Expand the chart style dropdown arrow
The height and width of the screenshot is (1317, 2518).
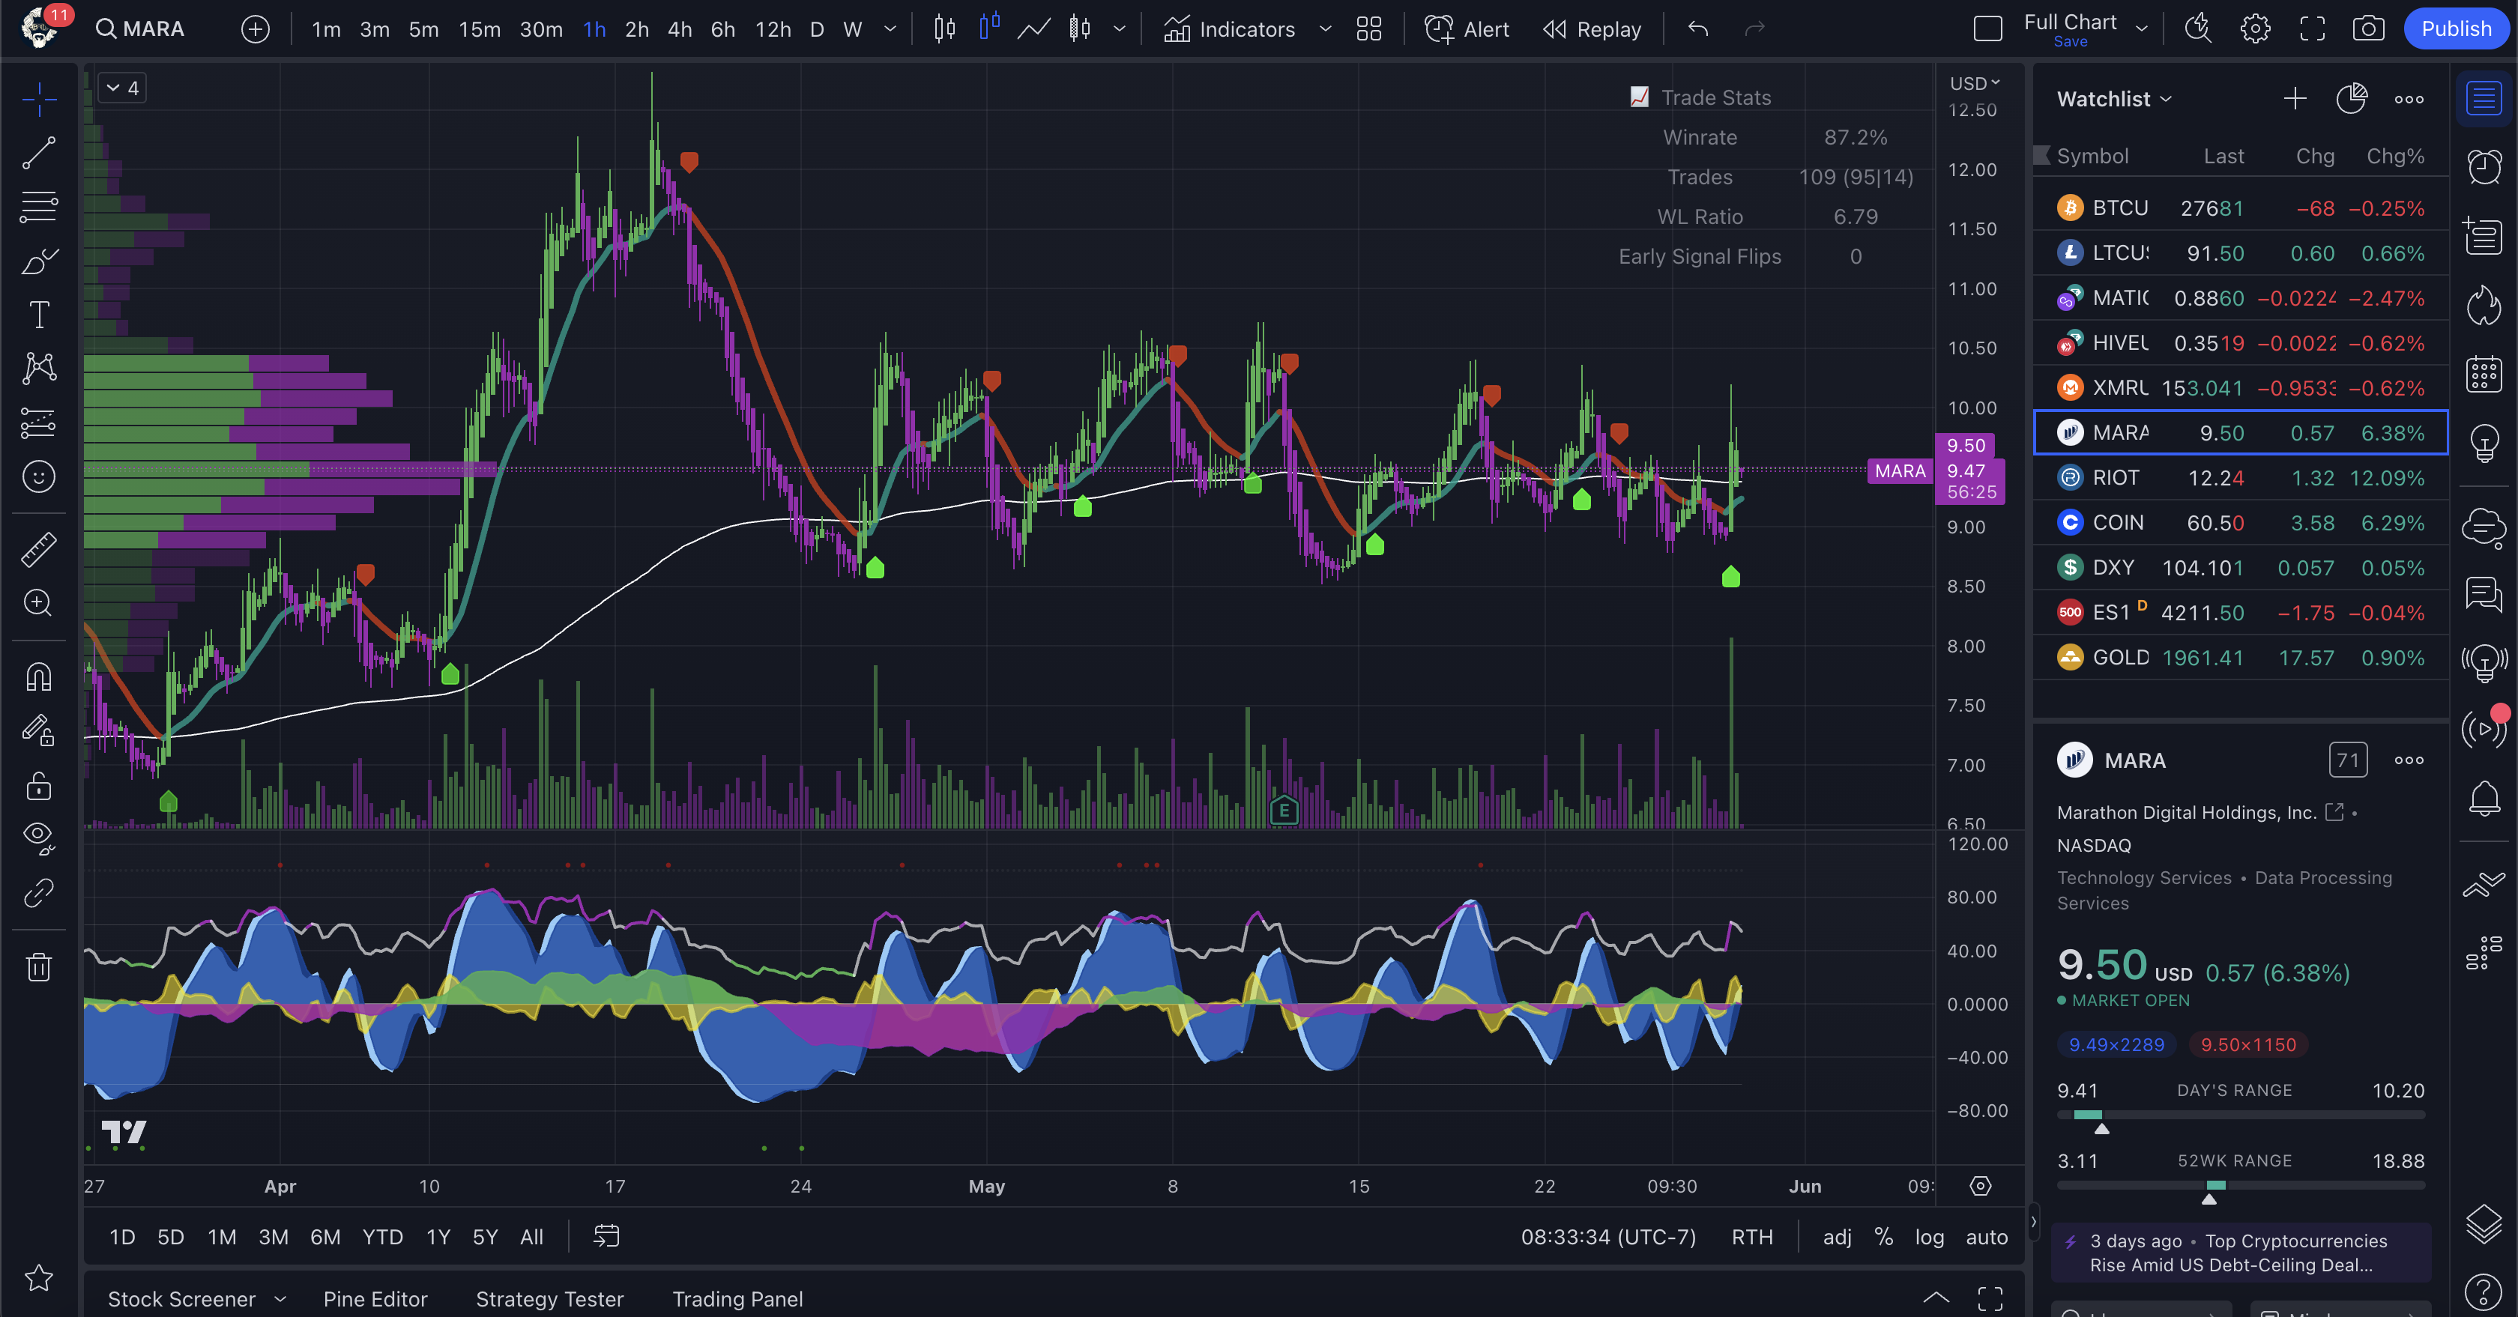pos(1119,29)
